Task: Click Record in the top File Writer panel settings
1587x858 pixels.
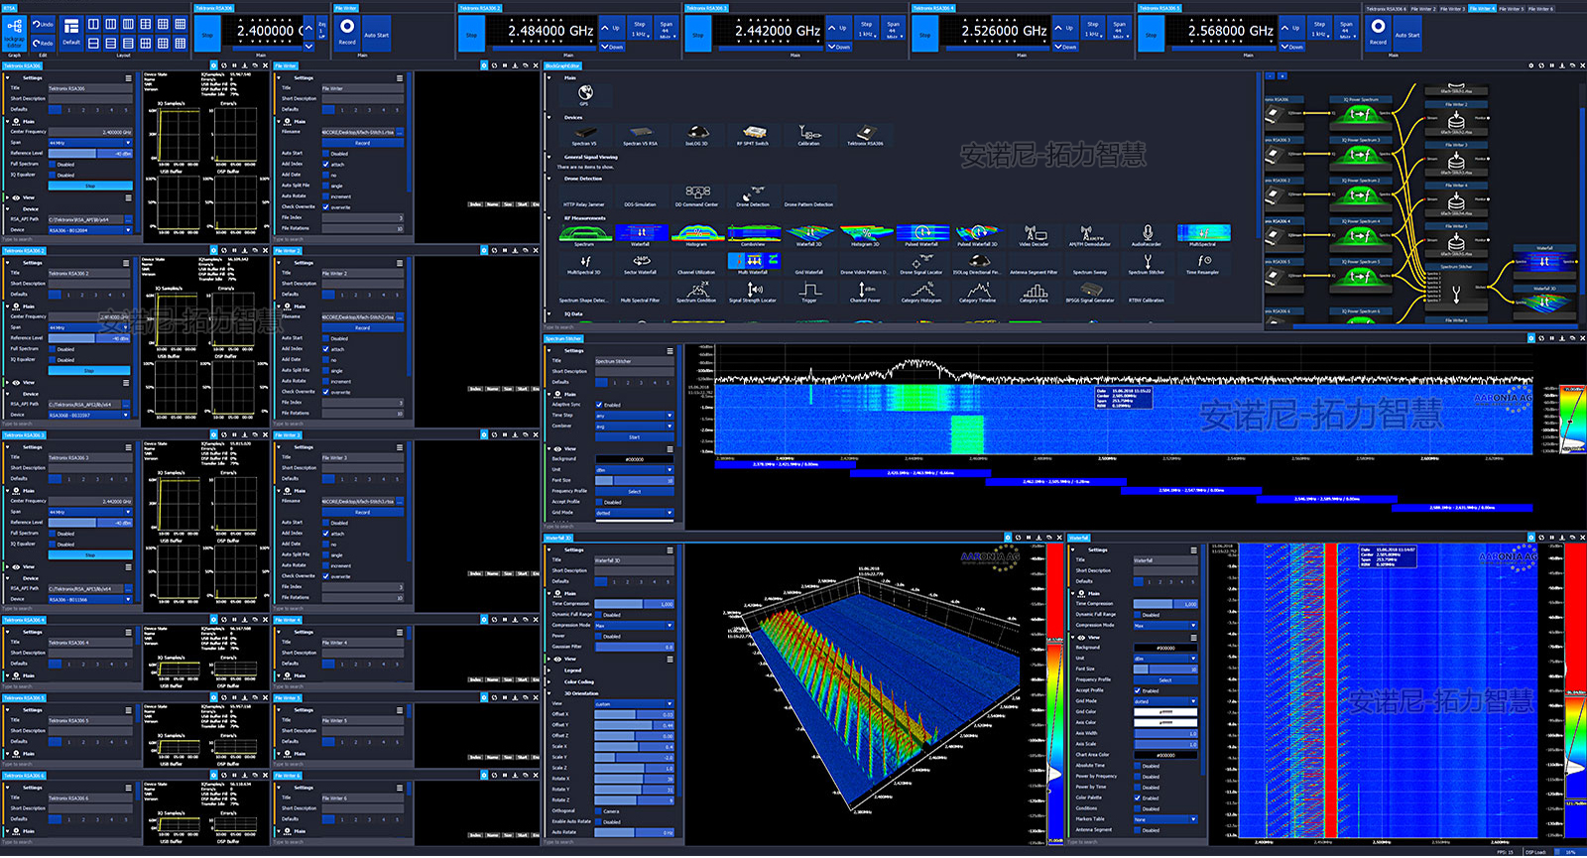Action: click(362, 143)
